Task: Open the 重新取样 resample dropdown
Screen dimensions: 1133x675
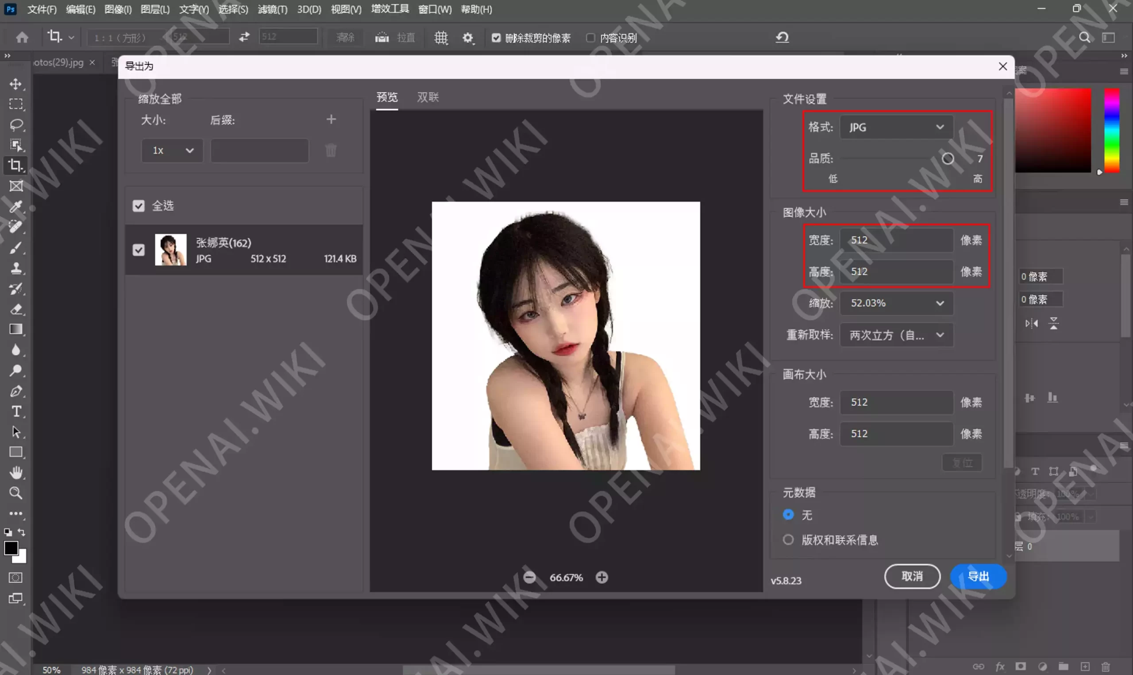Action: [x=896, y=335]
